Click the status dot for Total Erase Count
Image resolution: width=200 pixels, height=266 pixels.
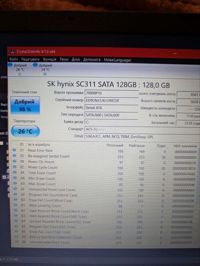[15, 173]
